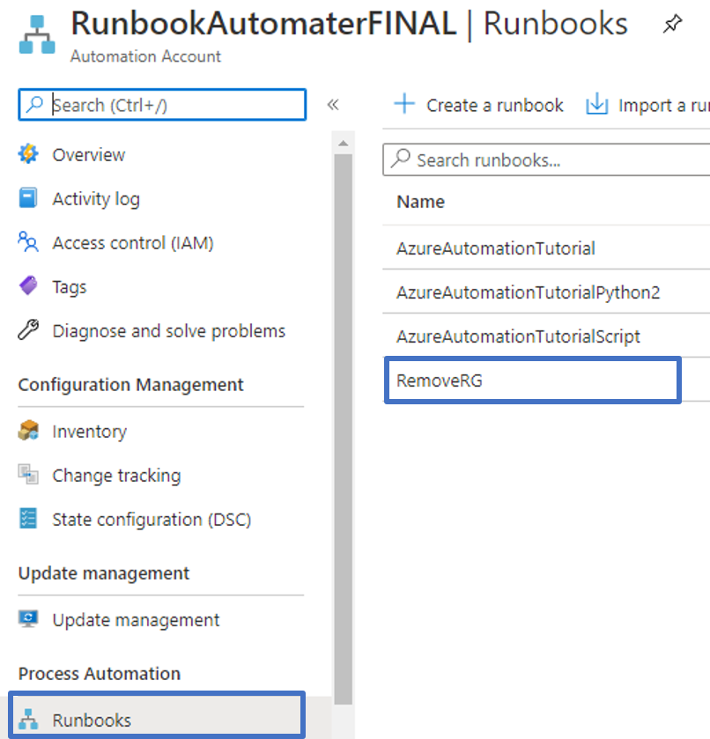This screenshot has height=739, width=710.
Task: Click the Update management section heading
Action: coord(104,573)
